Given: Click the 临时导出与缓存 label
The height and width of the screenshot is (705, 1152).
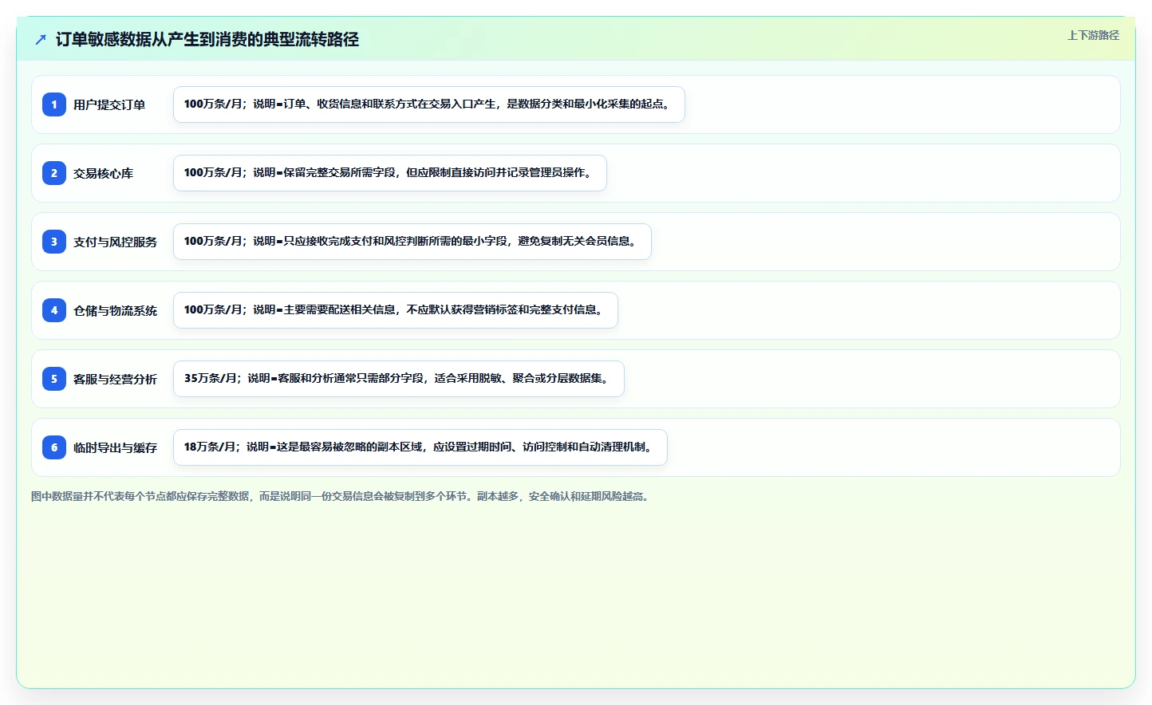Looking at the screenshot, I should 116,447.
